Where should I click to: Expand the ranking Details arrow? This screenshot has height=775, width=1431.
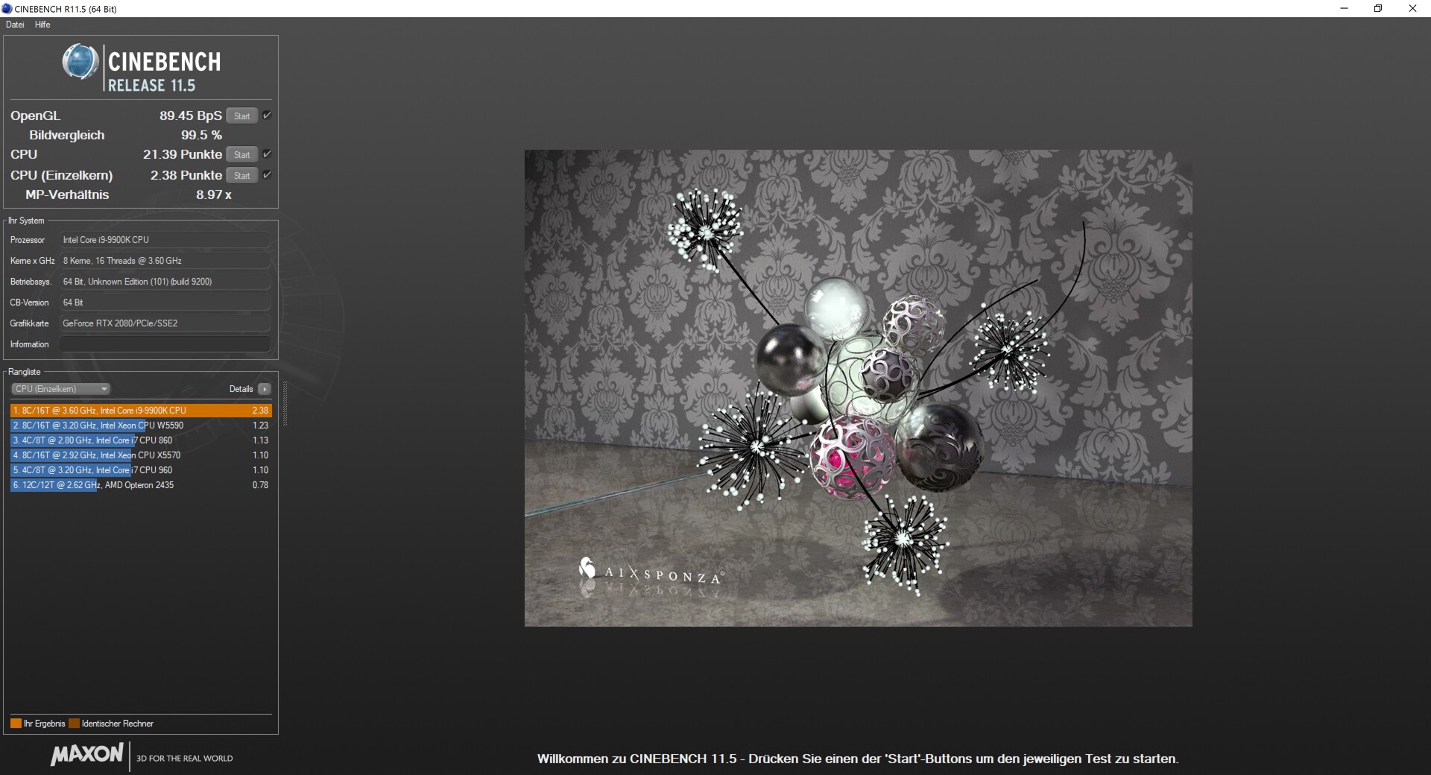(x=265, y=389)
